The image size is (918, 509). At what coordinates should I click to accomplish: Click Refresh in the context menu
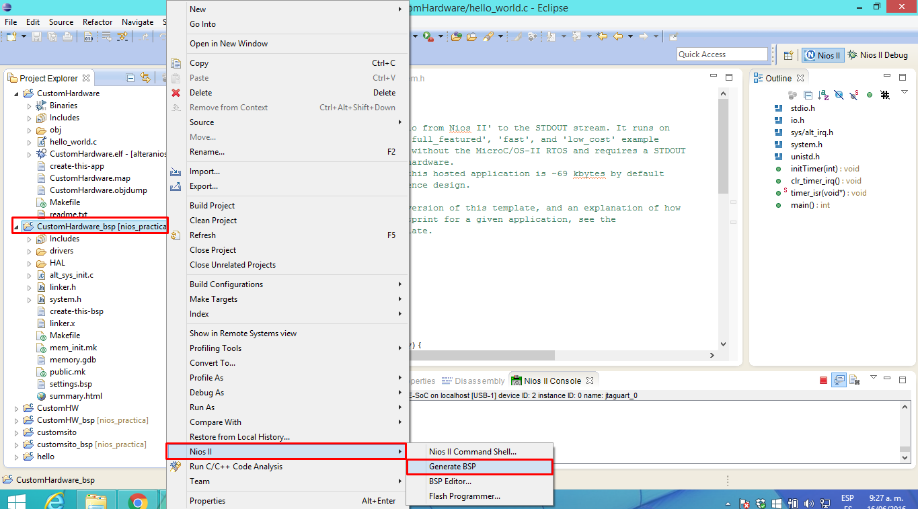tap(287, 235)
